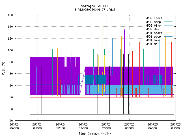Click the 'NPD2 bias' legend label
The width and height of the screenshot is (181, 136).
(153, 25)
